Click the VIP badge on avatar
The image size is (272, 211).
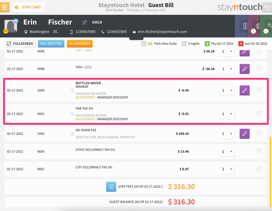(x=6, y=31)
